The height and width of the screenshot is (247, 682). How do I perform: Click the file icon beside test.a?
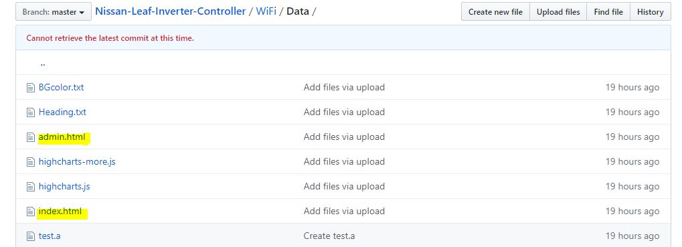tap(30, 236)
